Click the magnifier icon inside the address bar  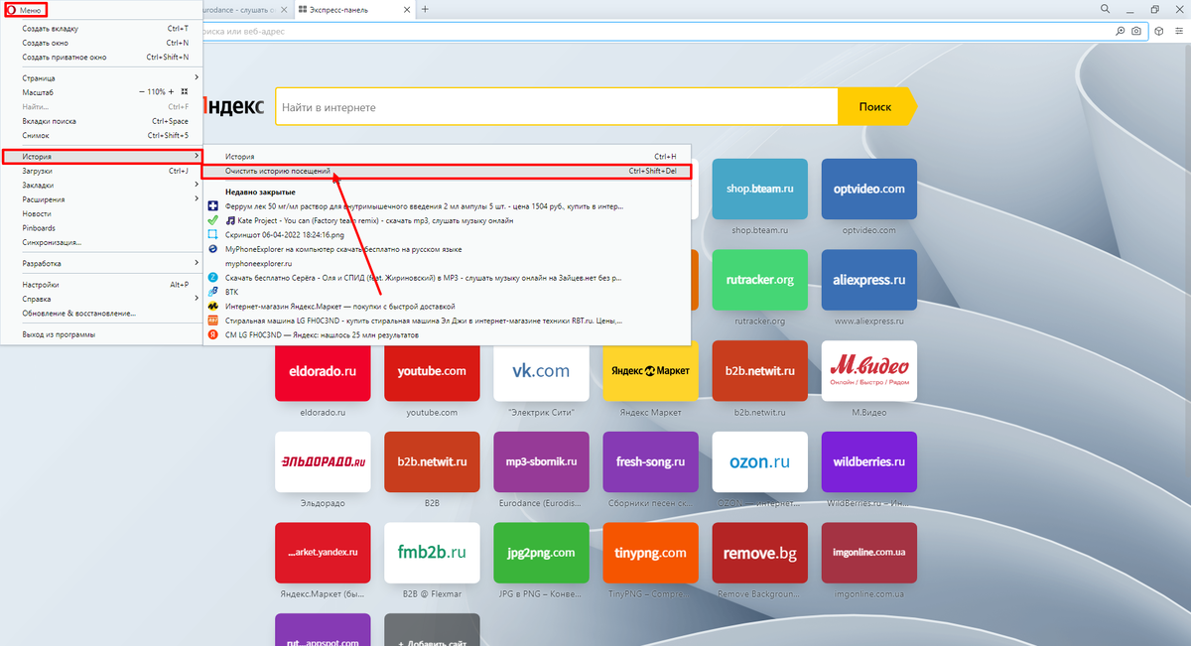pos(1121,32)
